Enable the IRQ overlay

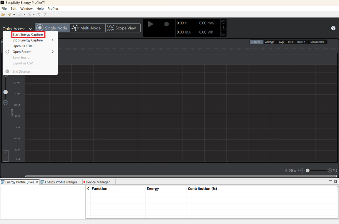pyautogui.click(x=290, y=42)
